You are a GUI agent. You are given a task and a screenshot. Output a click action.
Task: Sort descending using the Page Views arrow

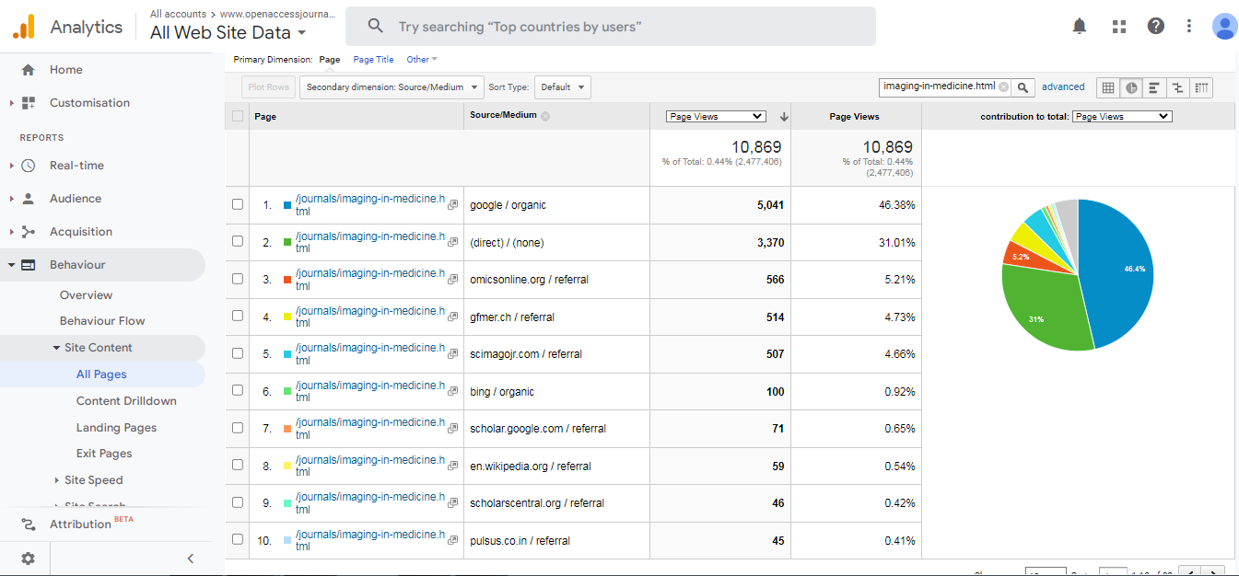(784, 117)
